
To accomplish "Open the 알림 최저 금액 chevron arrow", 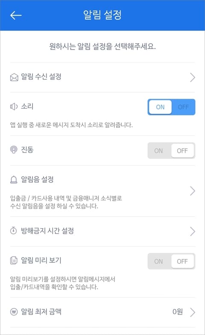I will [x=192, y=312].
